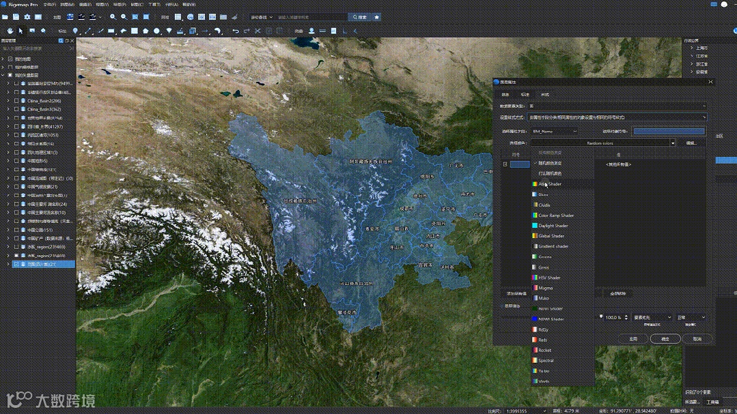737x414 pixels.
Task: Select the draw rectangle tool
Action: coord(111,31)
